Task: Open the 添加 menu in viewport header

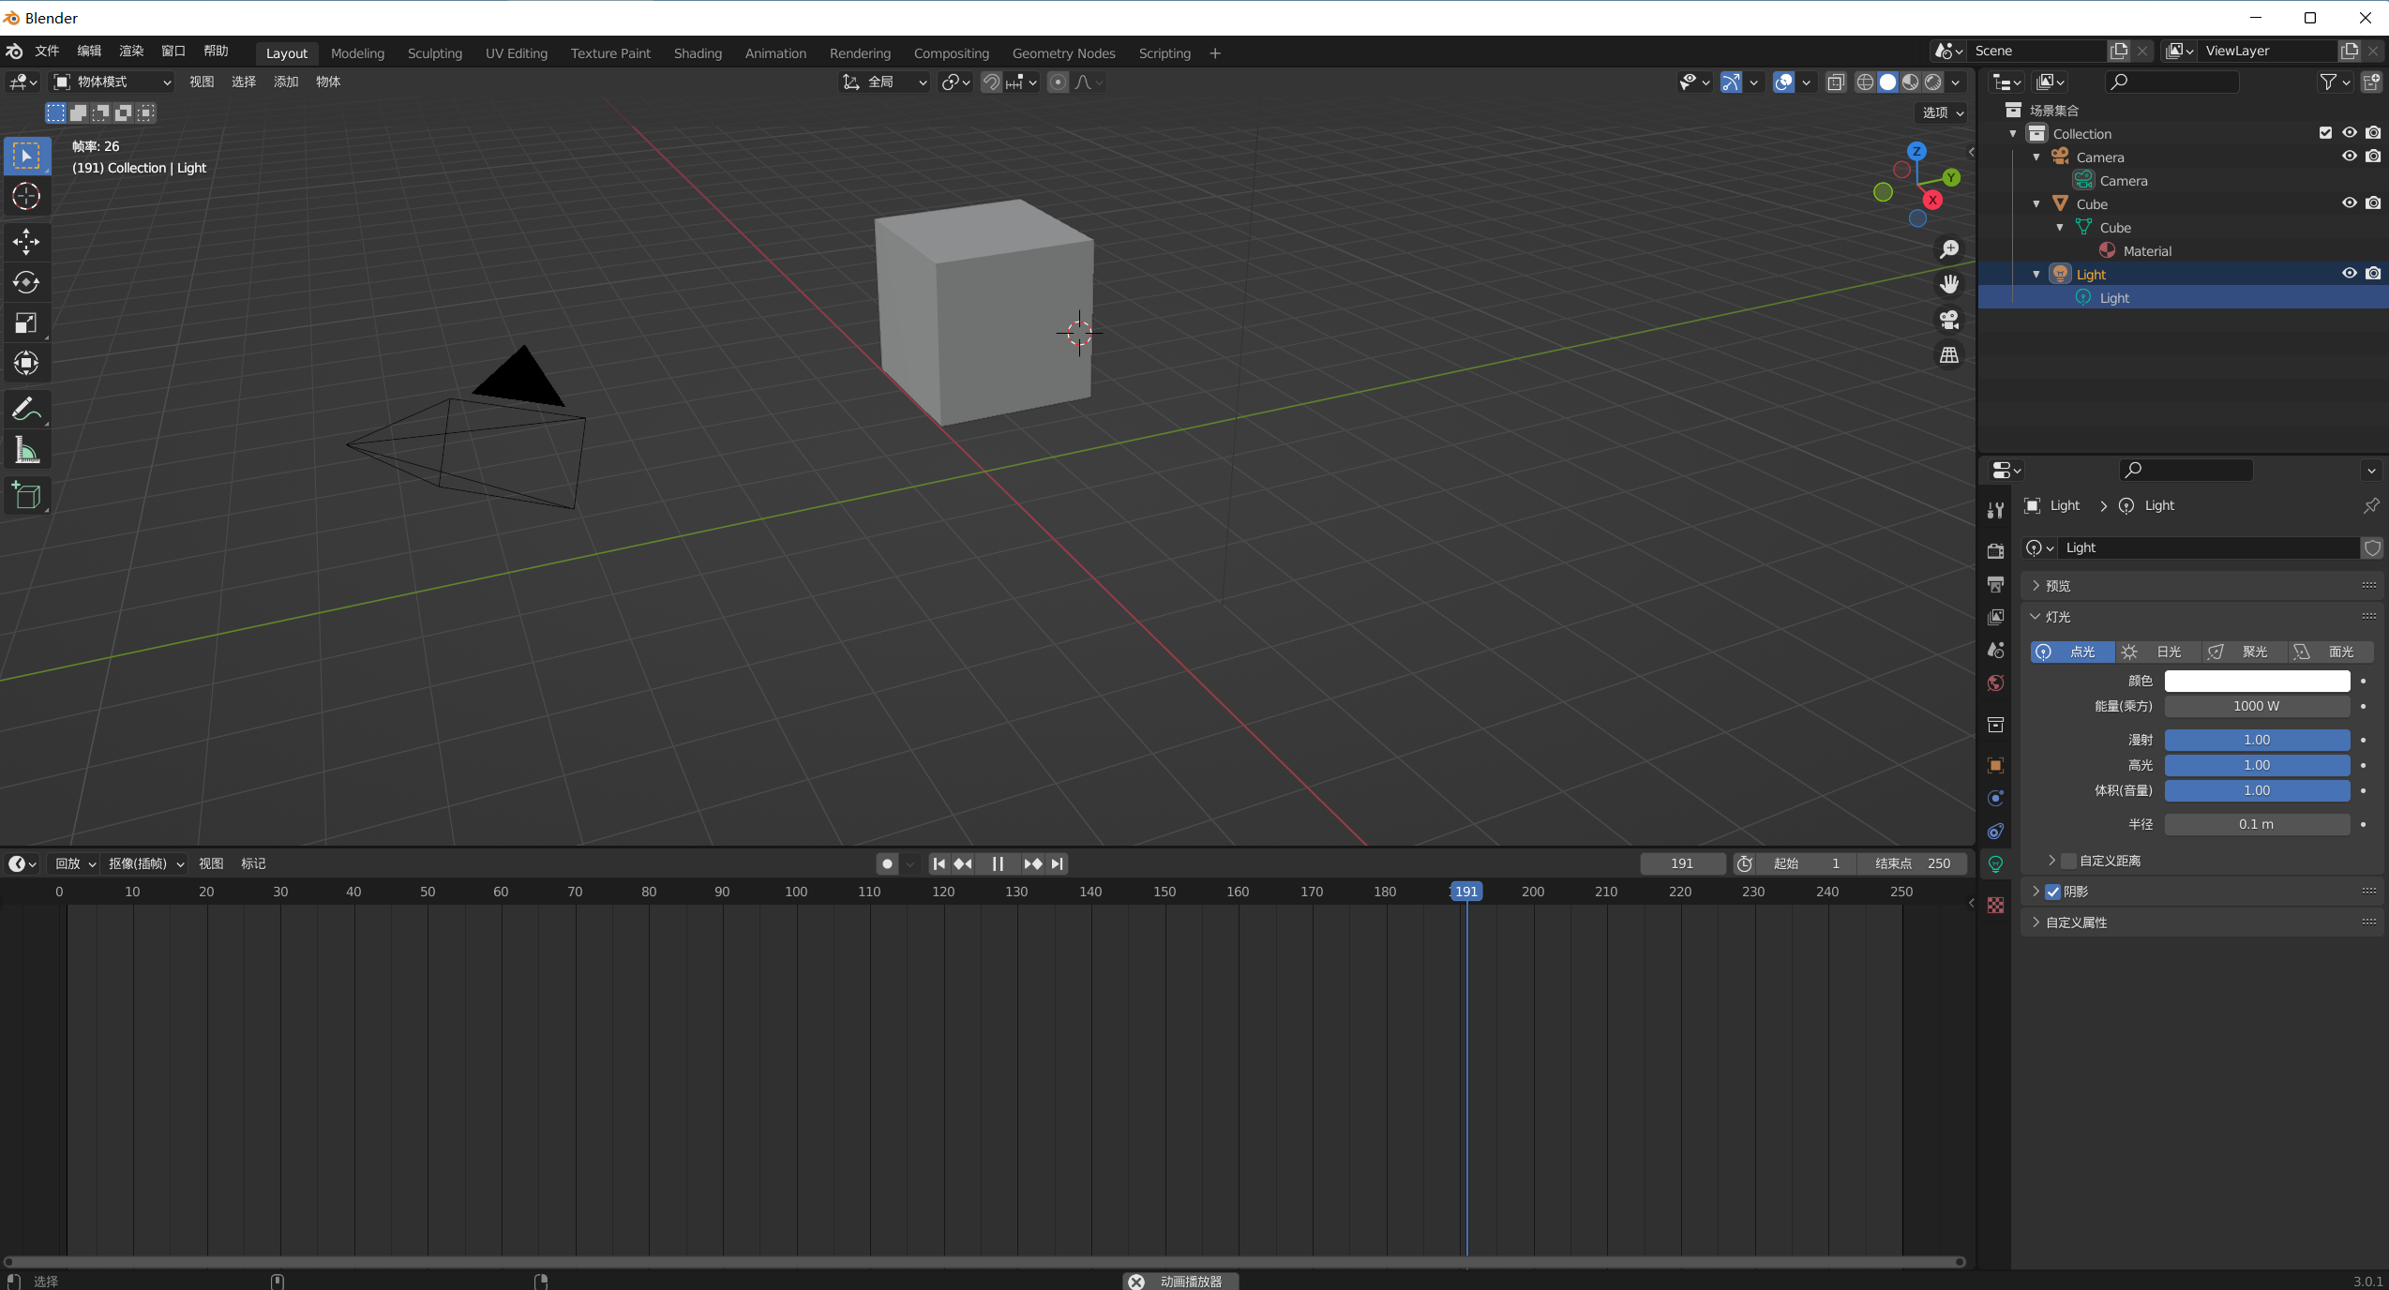Action: [286, 82]
